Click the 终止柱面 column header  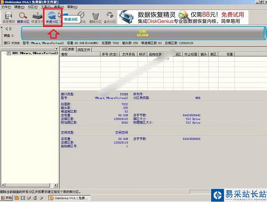coord(191,54)
